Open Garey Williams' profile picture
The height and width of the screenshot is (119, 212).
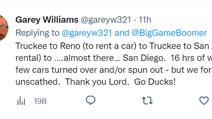pos(4,28)
